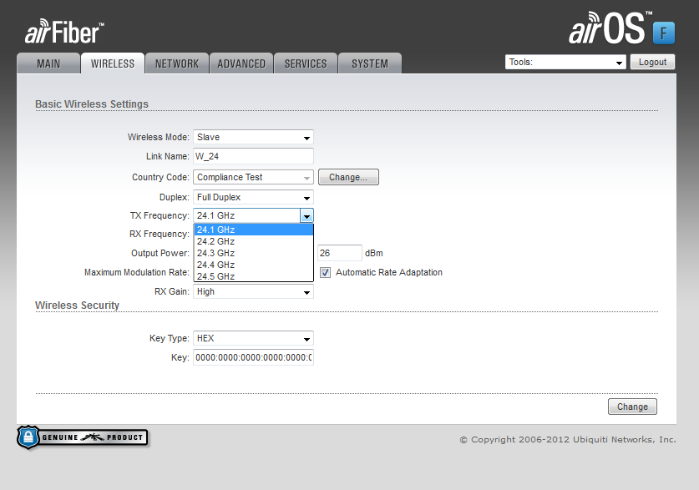Click the airFiber logo
This screenshot has width=699, height=490.
tap(63, 32)
